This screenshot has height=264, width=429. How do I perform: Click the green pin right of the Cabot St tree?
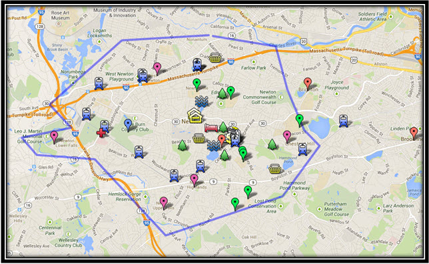pos(230,92)
